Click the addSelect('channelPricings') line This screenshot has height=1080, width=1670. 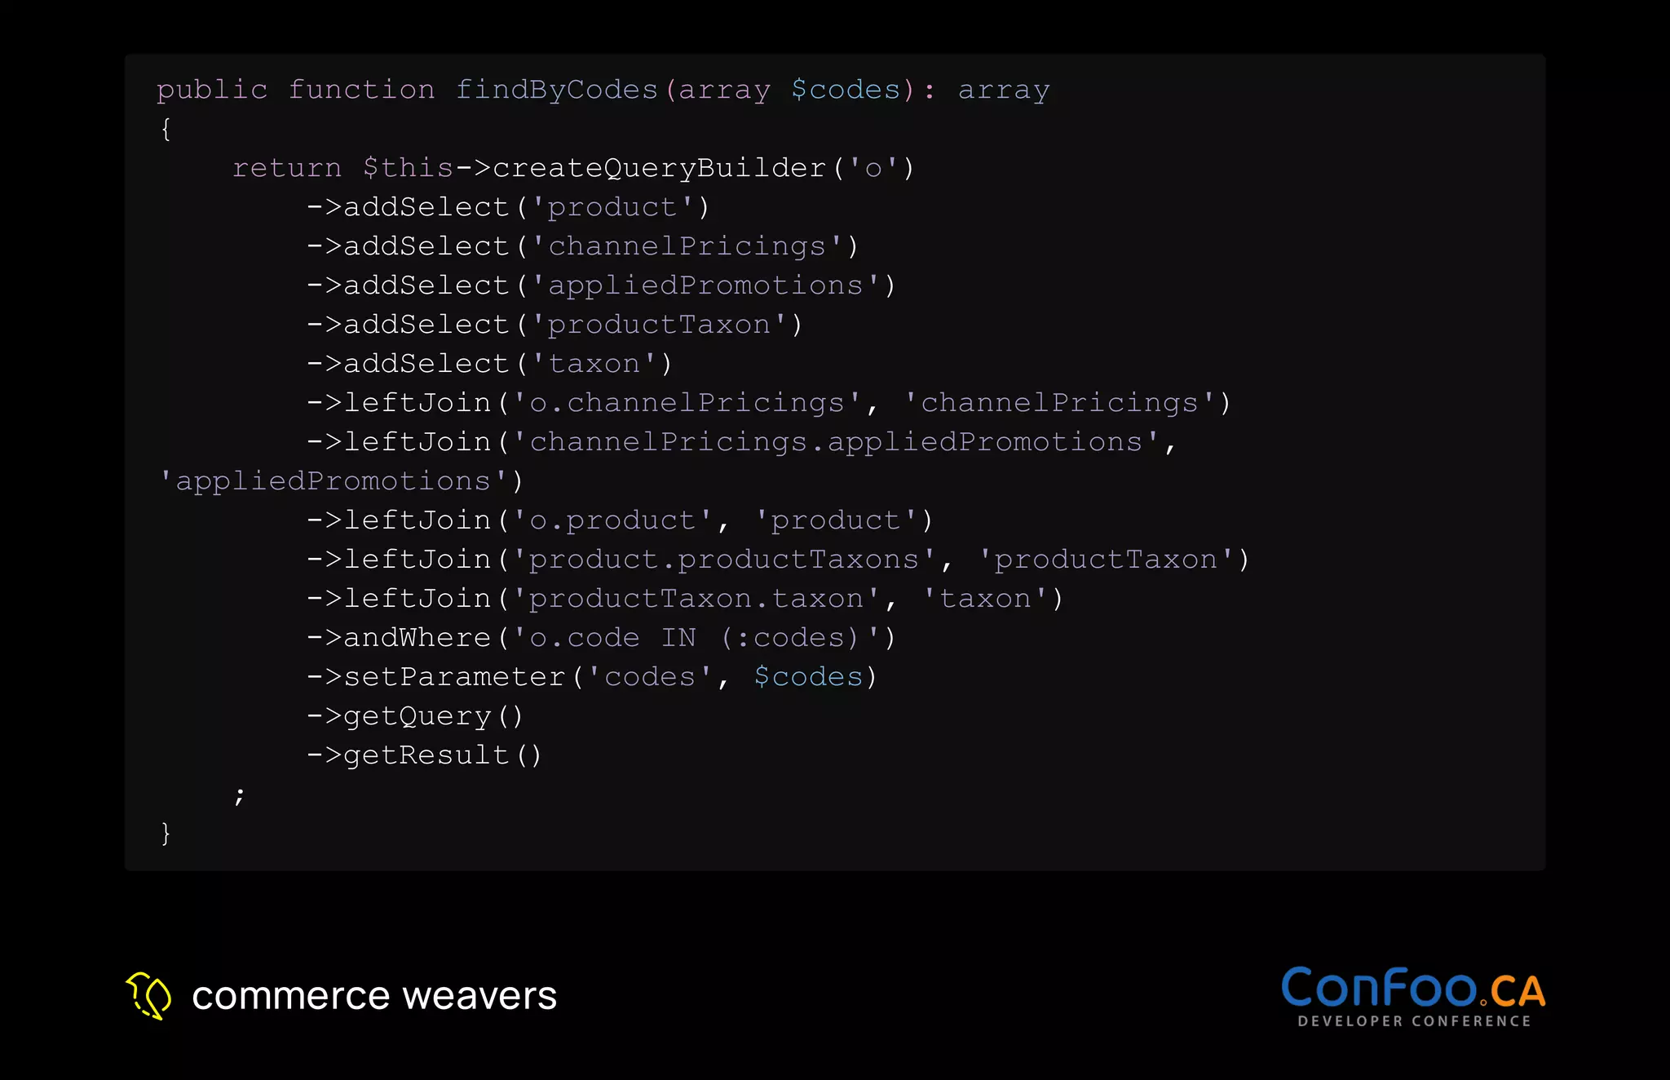coord(582,246)
